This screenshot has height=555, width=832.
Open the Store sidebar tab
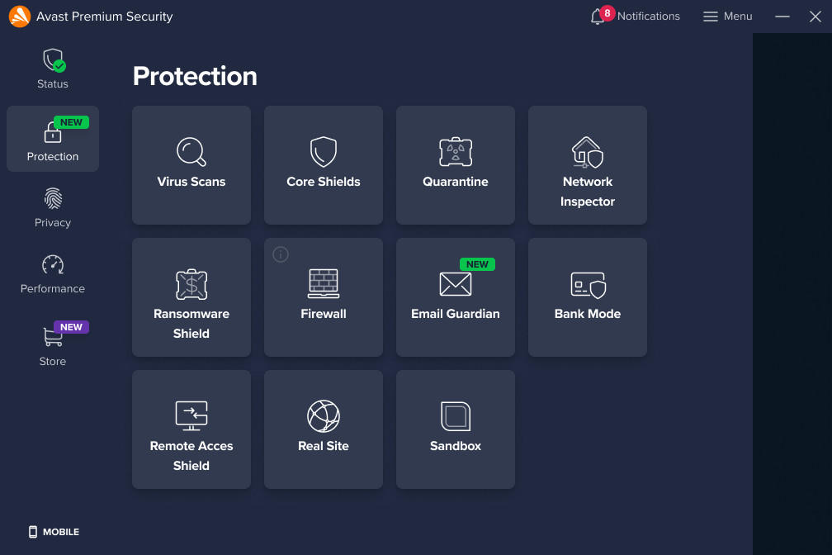(53, 344)
